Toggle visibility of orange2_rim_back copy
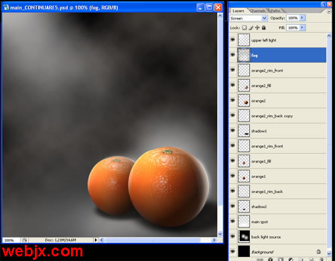335x261 pixels. [x=232, y=115]
